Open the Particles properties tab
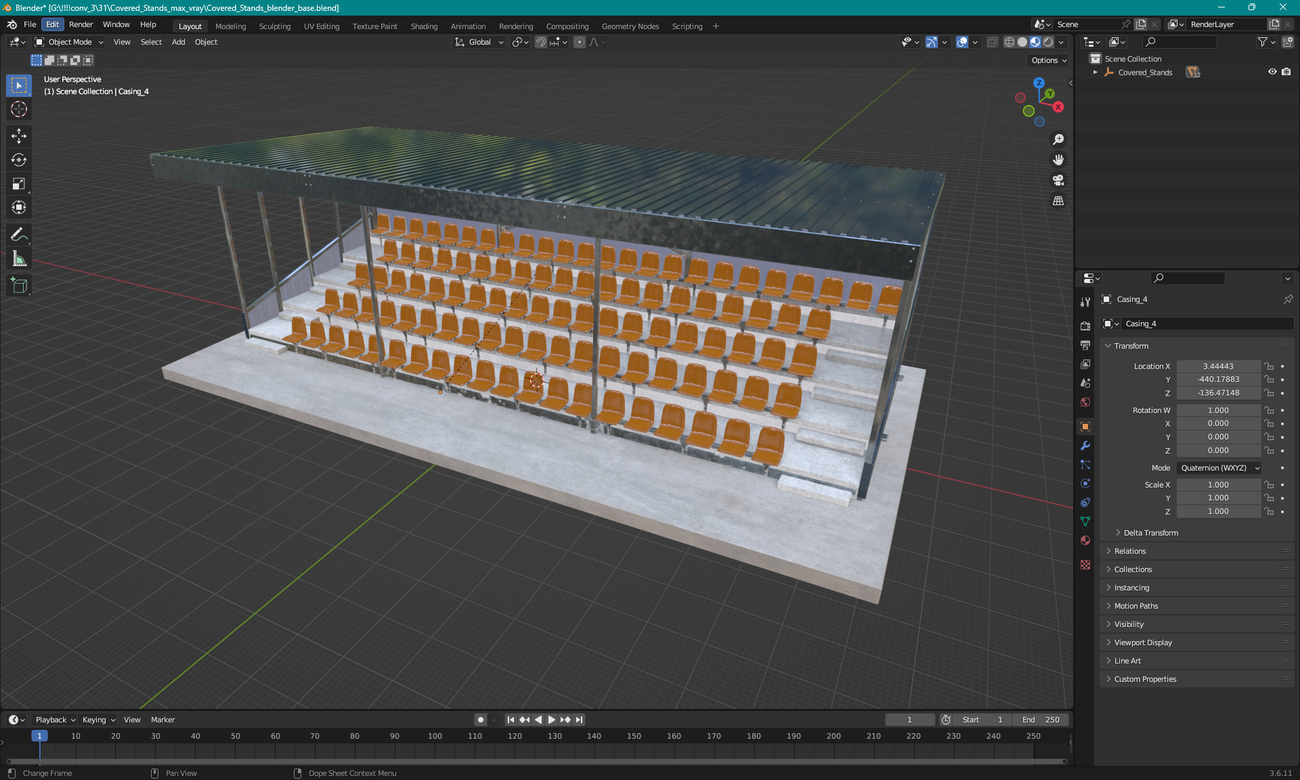This screenshot has height=780, width=1300. (x=1085, y=464)
